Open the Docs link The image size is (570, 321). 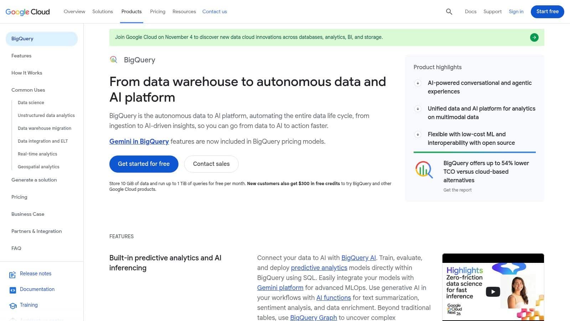pyautogui.click(x=470, y=11)
